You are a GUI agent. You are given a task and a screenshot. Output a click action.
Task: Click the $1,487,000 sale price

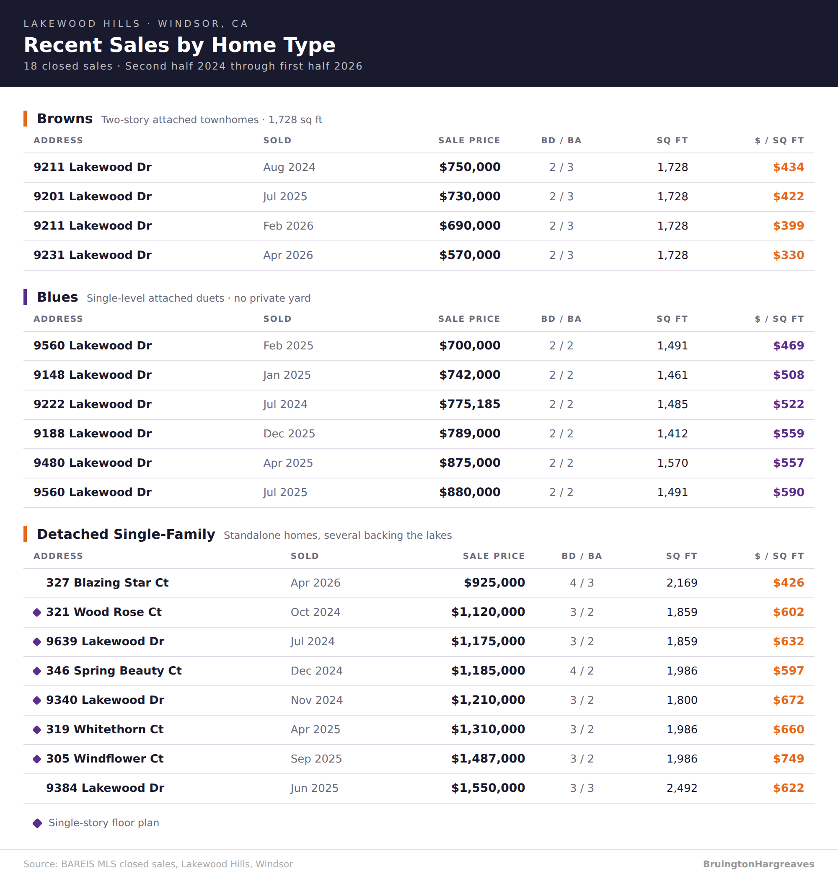(x=488, y=759)
